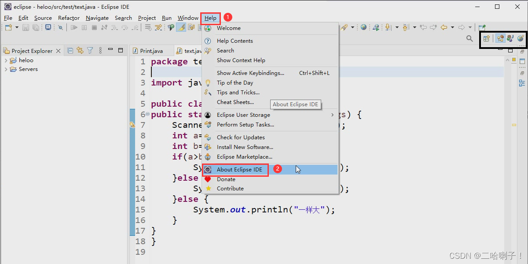This screenshot has height=264, width=528.
Task: Choose Check for Updates in Help menu
Action: point(270,137)
